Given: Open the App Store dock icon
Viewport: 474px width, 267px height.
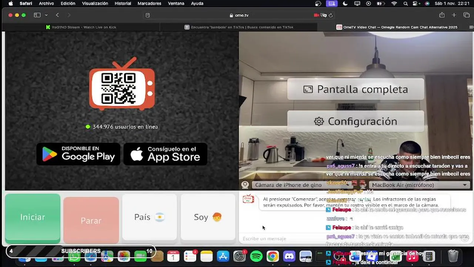Looking at the screenshot, I should pyautogui.click(x=223, y=256).
